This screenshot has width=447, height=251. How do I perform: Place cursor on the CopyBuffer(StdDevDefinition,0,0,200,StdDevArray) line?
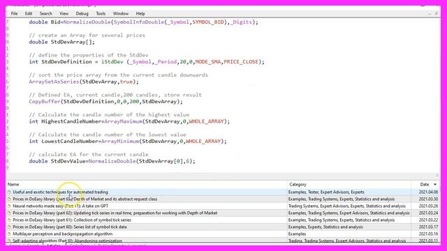coord(105,102)
